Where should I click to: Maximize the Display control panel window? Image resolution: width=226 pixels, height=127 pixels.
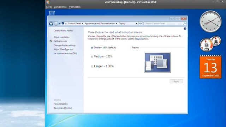(178, 19)
